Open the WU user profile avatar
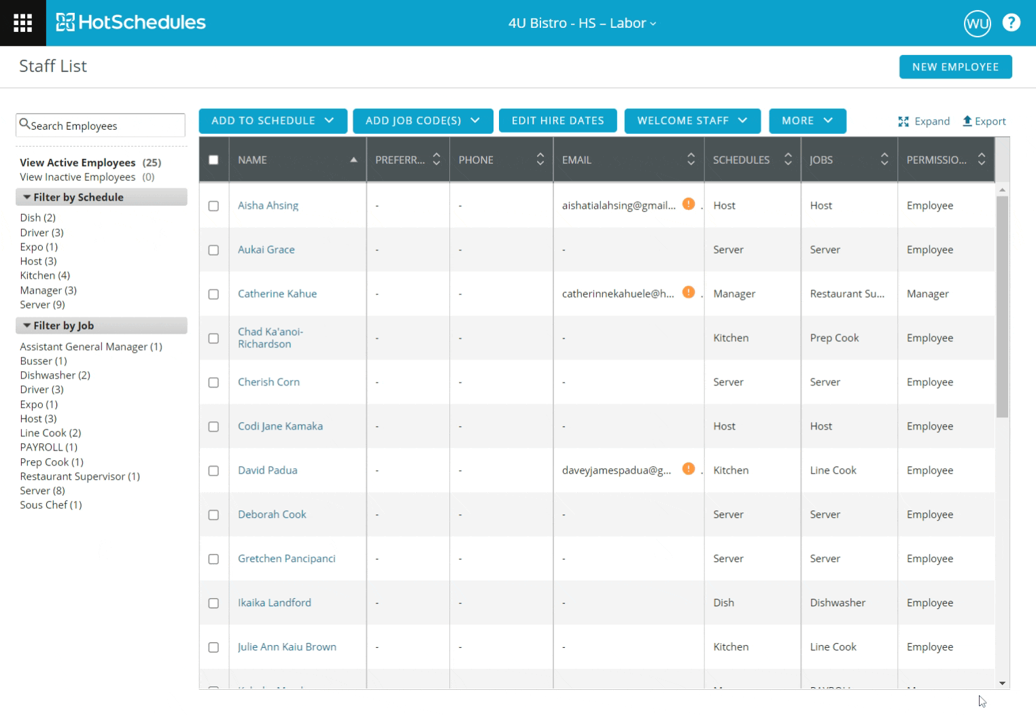 (x=977, y=24)
